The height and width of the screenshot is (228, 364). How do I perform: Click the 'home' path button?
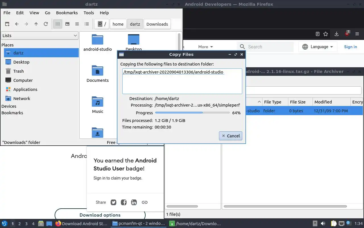pos(118,24)
